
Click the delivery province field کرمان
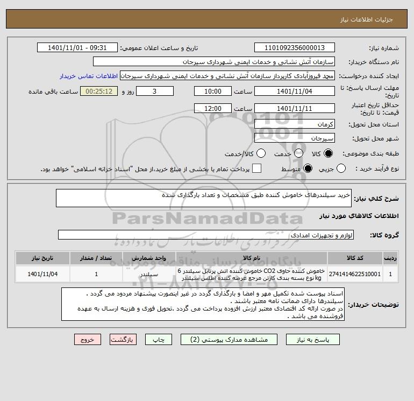[295, 124]
